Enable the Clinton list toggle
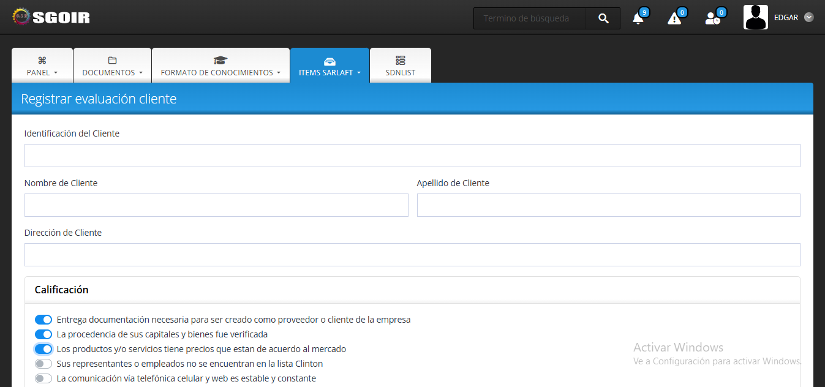This screenshot has height=387, width=825. click(x=43, y=364)
